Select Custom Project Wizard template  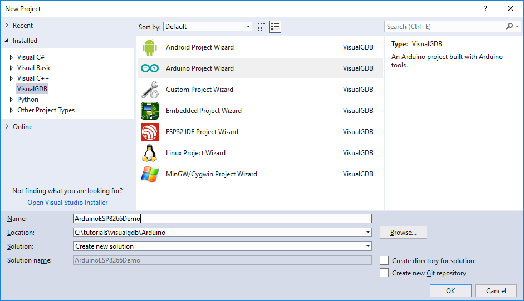click(260, 90)
